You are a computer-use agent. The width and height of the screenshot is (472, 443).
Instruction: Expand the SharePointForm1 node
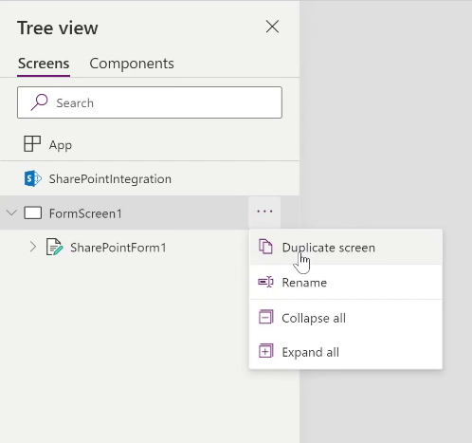pyautogui.click(x=33, y=247)
